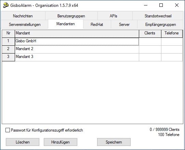Save changes with the Speichern button
Image resolution: width=185 pixels, height=150 pixels.
(x=114, y=142)
